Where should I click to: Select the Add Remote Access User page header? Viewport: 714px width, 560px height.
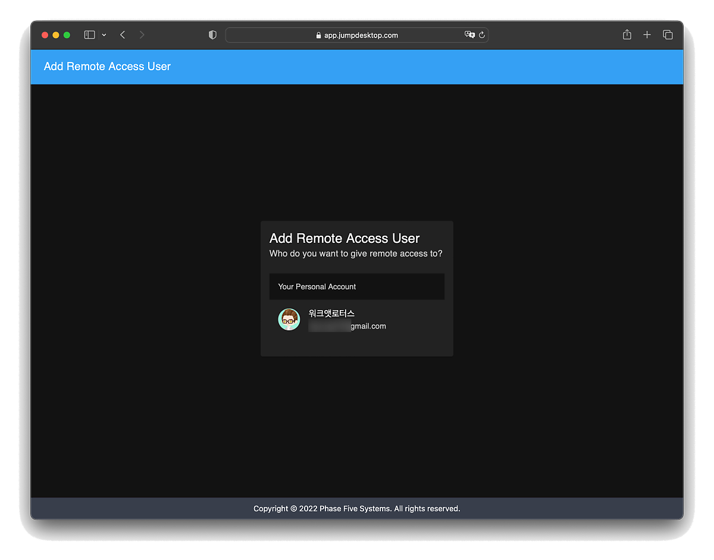pyautogui.click(x=107, y=67)
